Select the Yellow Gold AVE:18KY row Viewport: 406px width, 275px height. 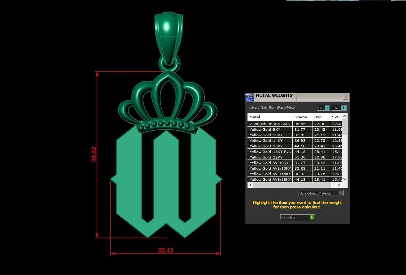[295, 179]
